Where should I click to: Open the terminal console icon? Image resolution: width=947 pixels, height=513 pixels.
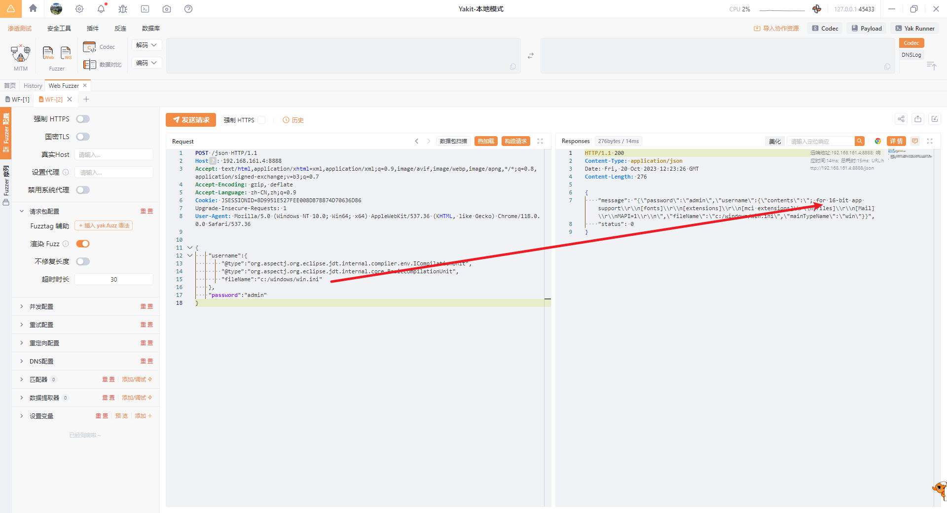tap(145, 9)
